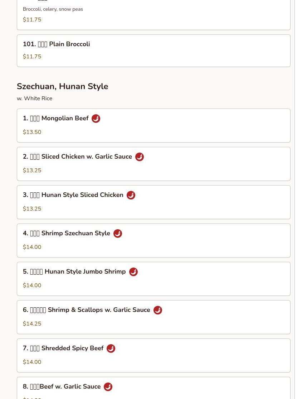Image resolution: width=302 pixels, height=399 pixels.
Task: Open the Plain Broccoli menu item
Action: [56, 44]
